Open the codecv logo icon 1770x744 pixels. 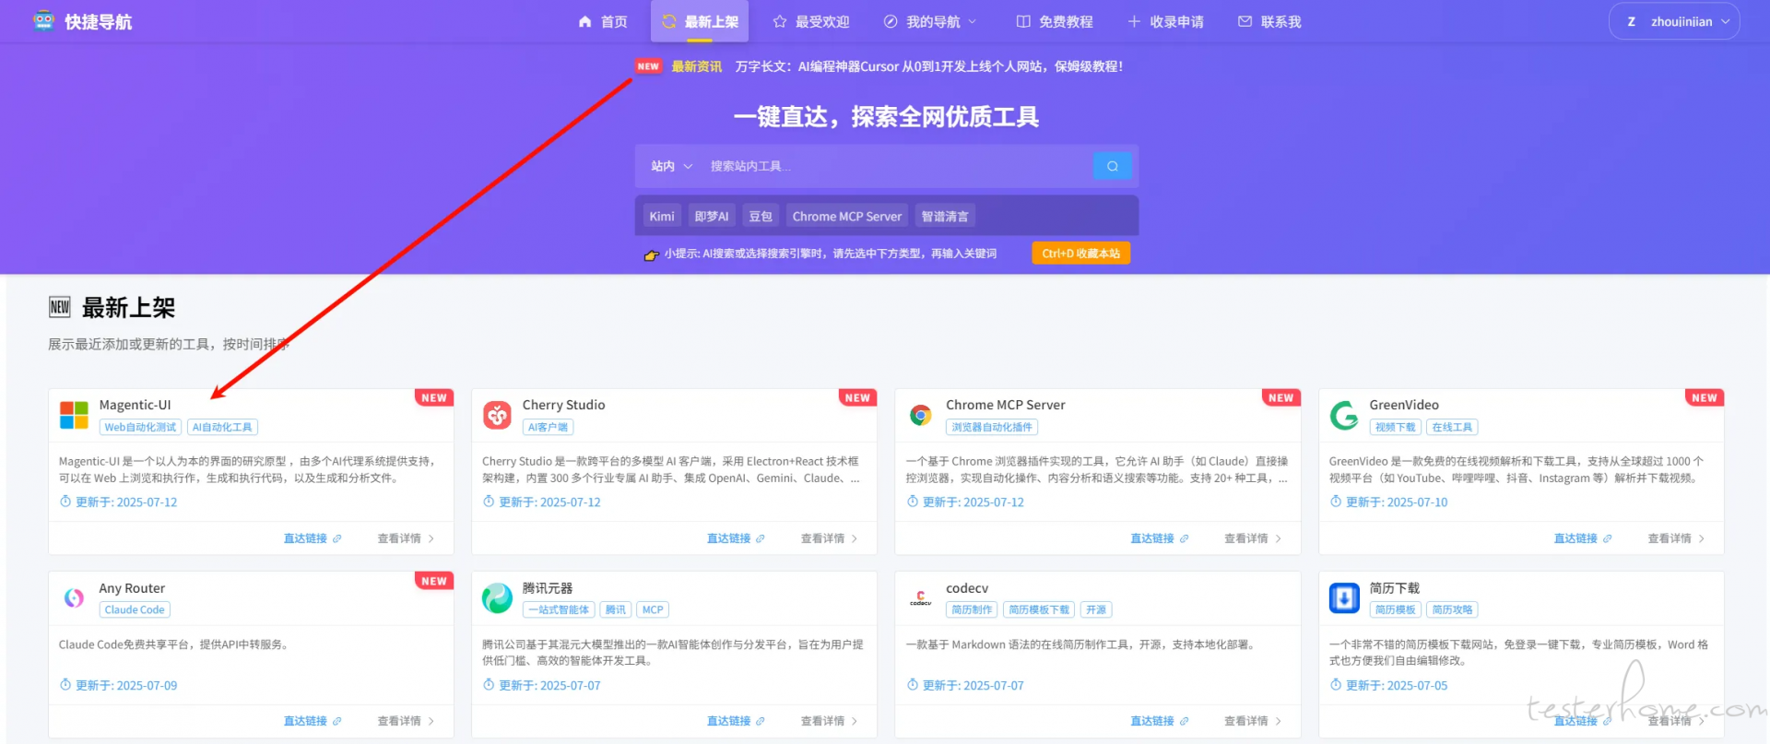(920, 598)
